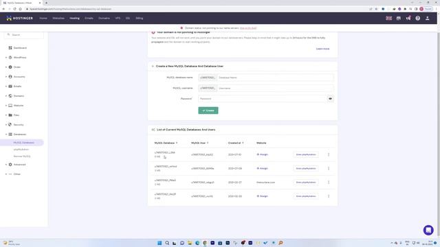Click the Learn more link
The height and width of the screenshot is (247, 440).
coord(322,49)
